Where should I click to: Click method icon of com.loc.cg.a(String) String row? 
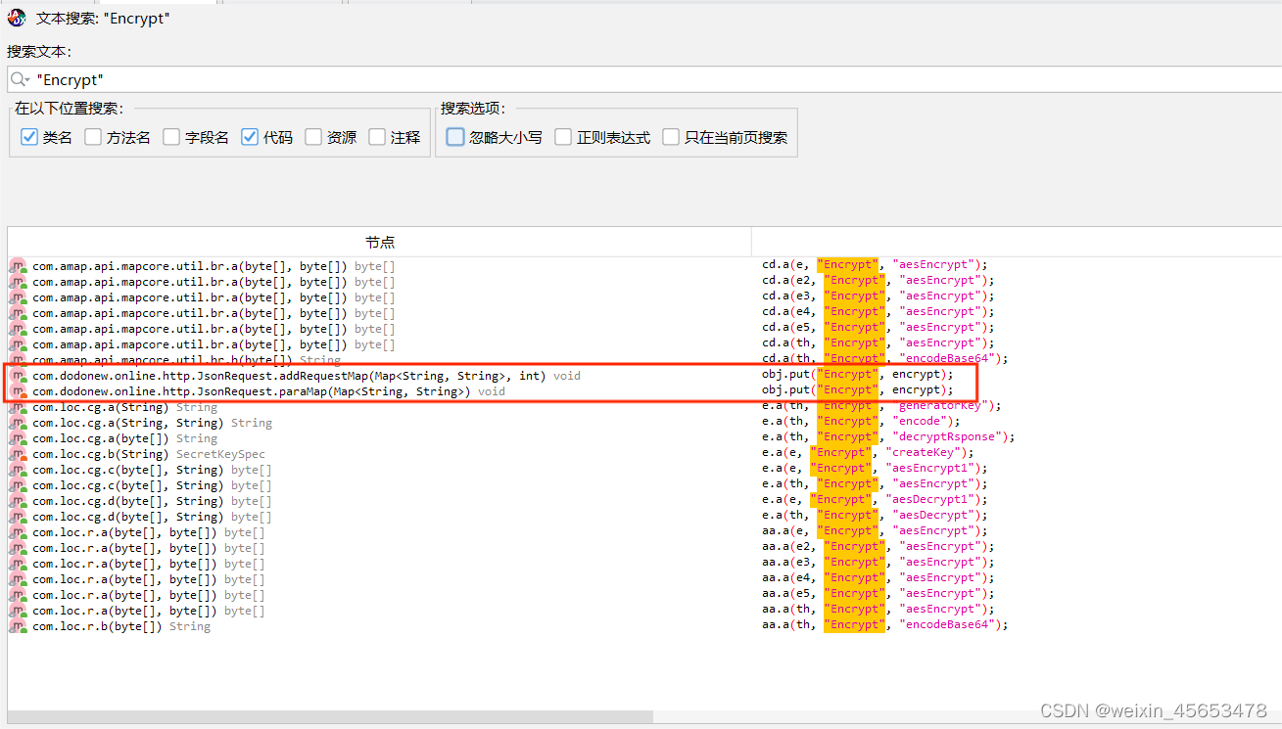19,407
